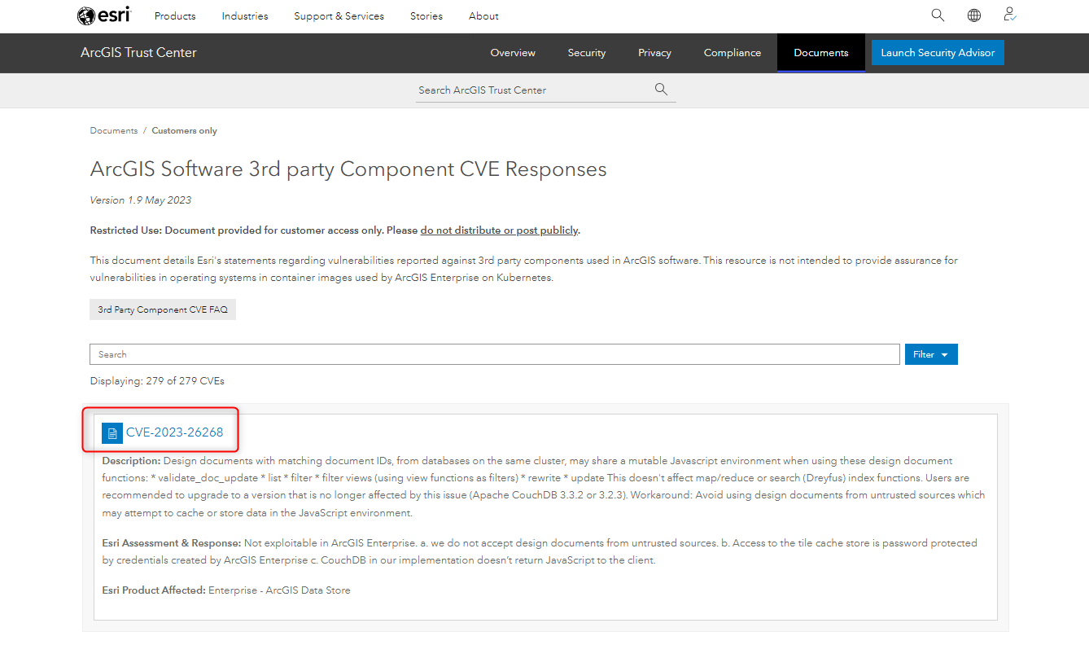Image resolution: width=1089 pixels, height=645 pixels.
Task: Open the Compliance tab
Action: [x=733, y=53]
